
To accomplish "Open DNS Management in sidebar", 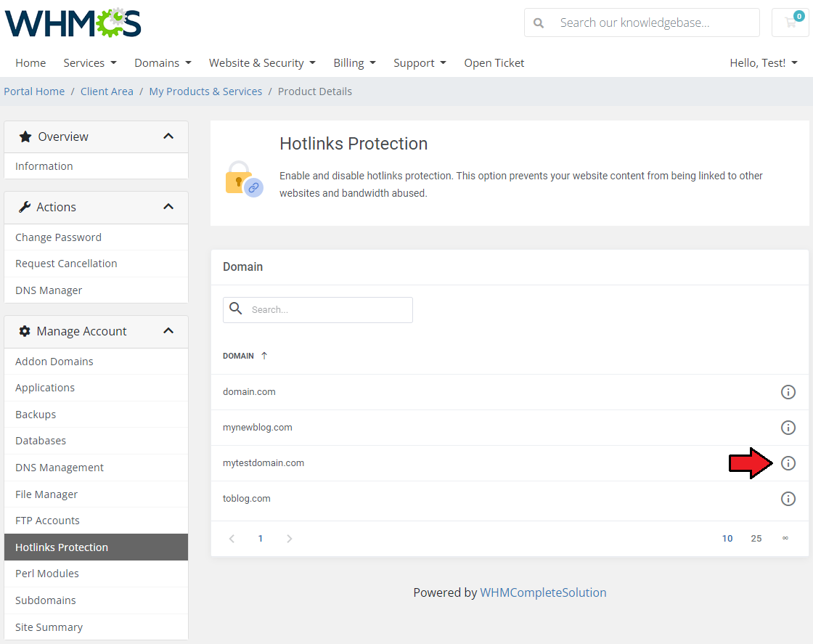I will point(96,468).
